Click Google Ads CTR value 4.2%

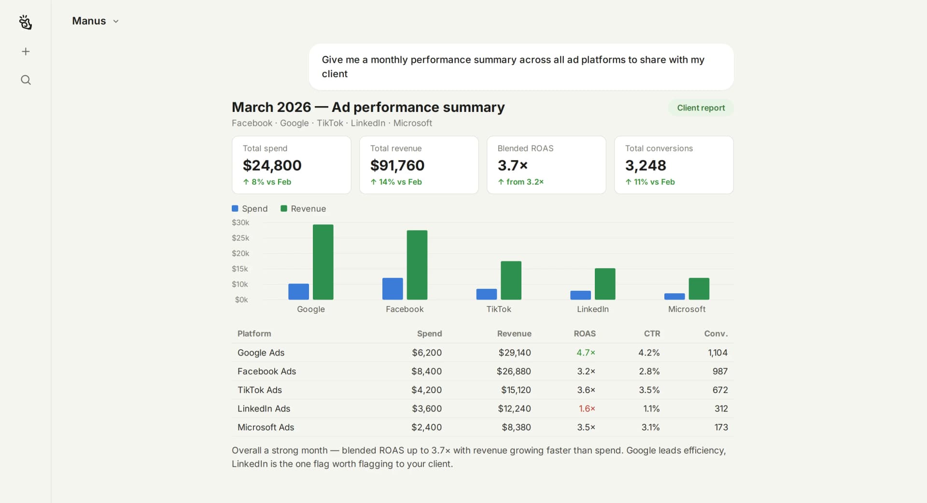coord(649,353)
